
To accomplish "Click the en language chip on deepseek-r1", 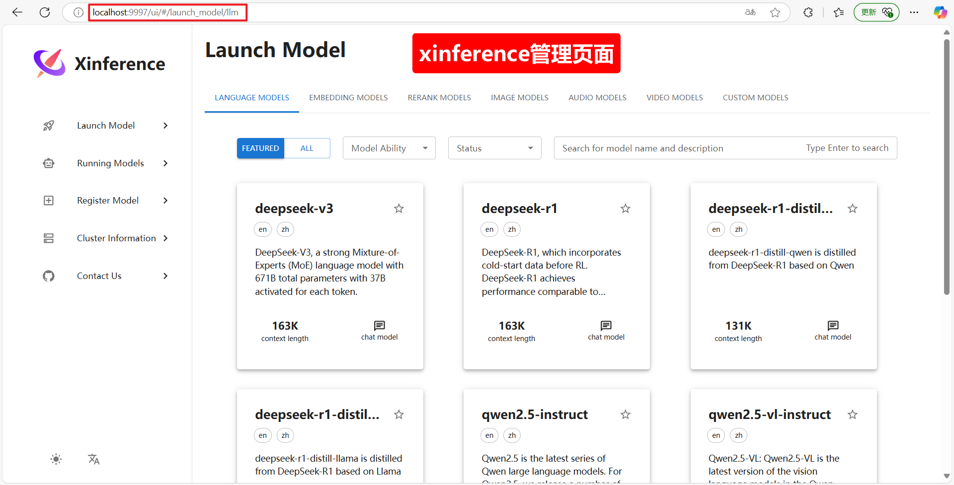I will click(x=489, y=229).
